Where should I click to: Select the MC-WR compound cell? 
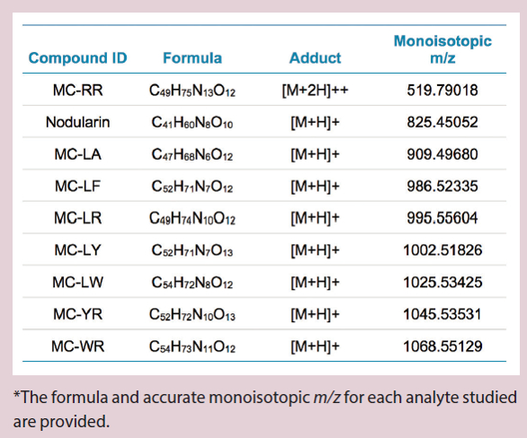(x=77, y=346)
